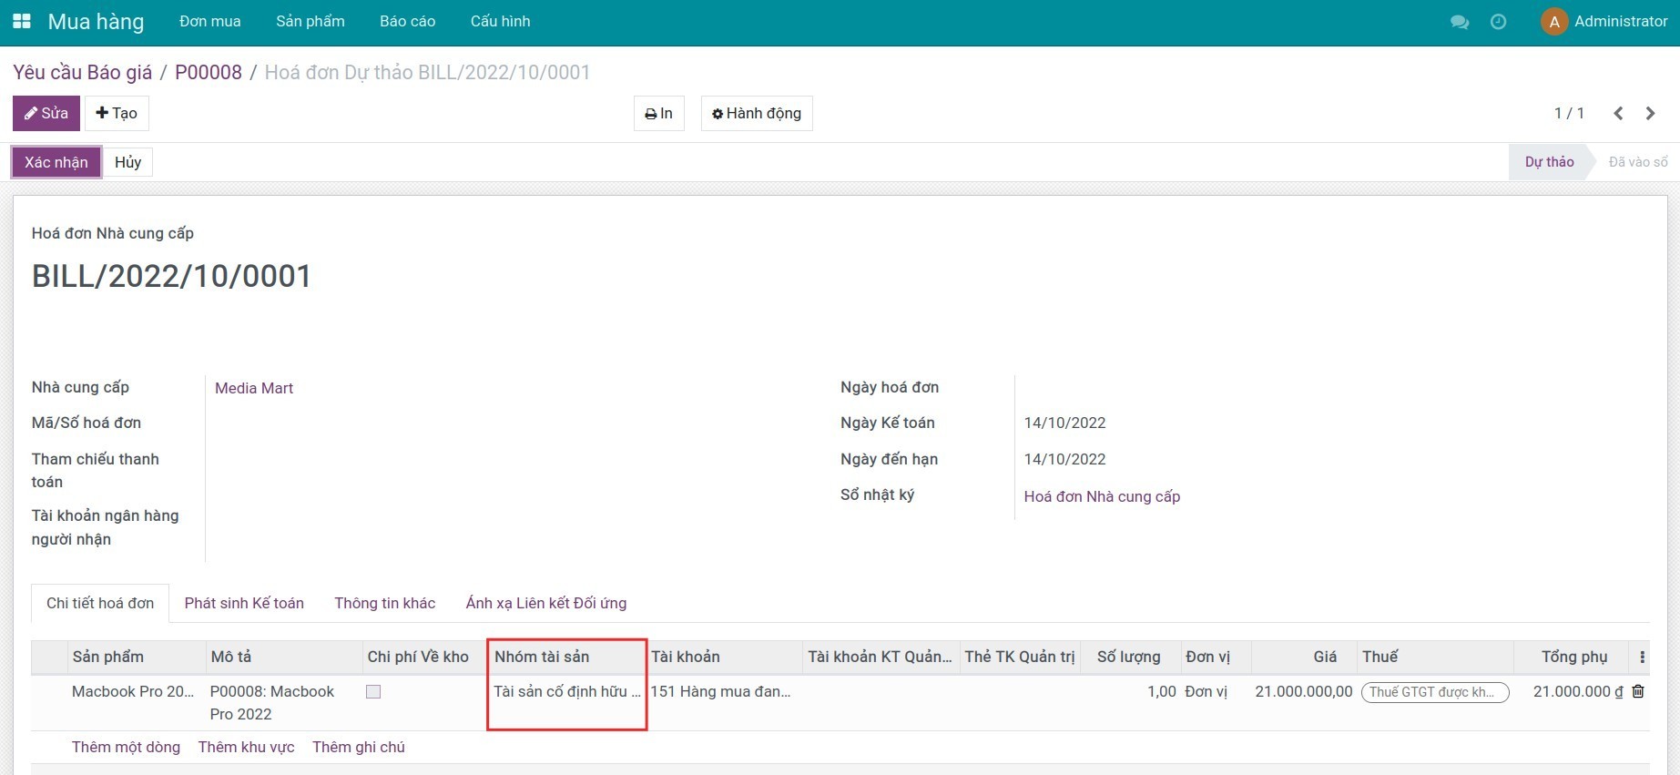Click the Sửa edit button
The height and width of the screenshot is (775, 1680).
point(46,114)
